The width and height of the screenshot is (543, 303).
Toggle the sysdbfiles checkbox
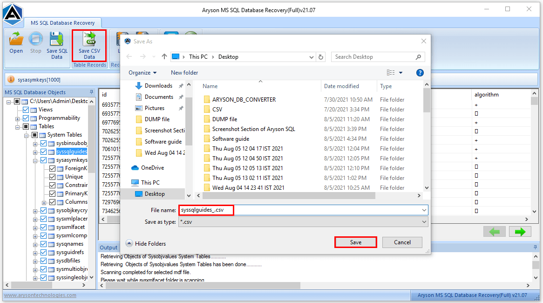point(44,261)
